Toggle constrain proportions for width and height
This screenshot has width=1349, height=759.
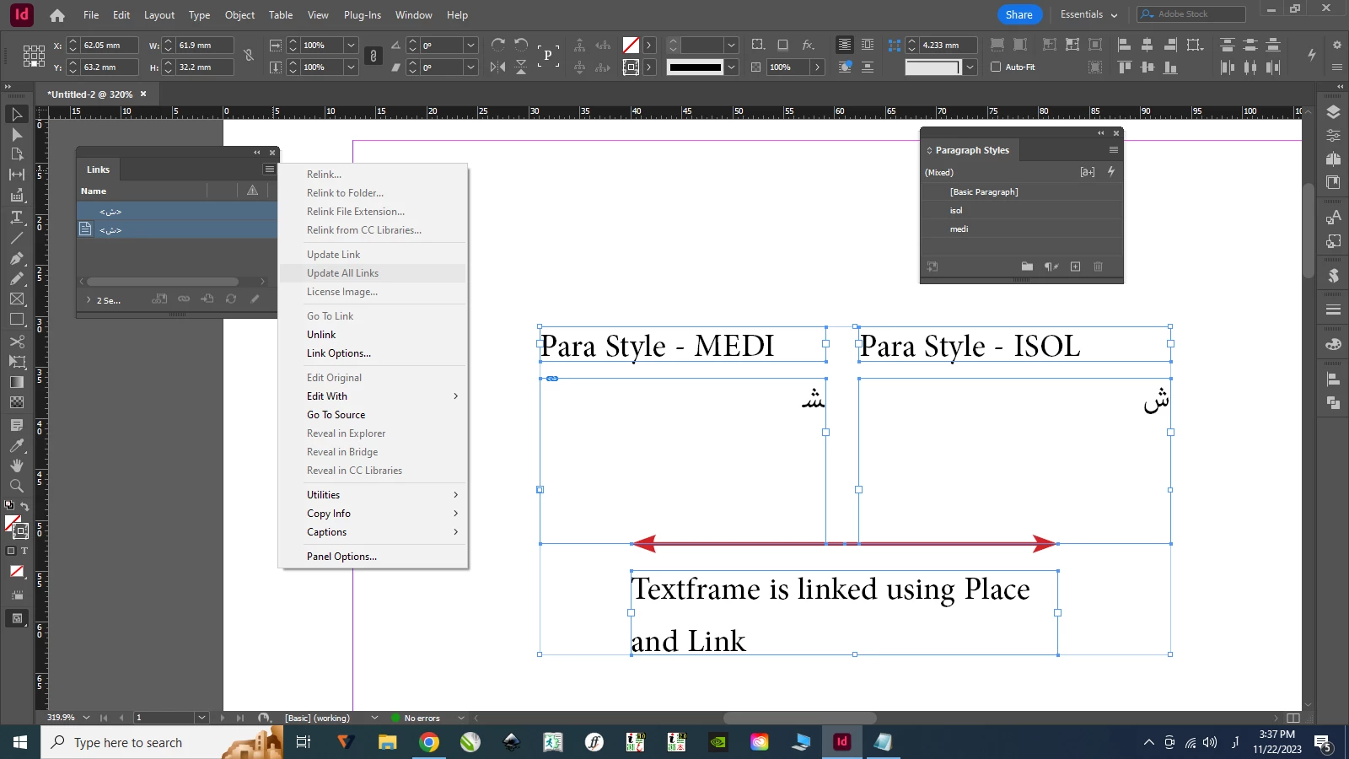(249, 56)
